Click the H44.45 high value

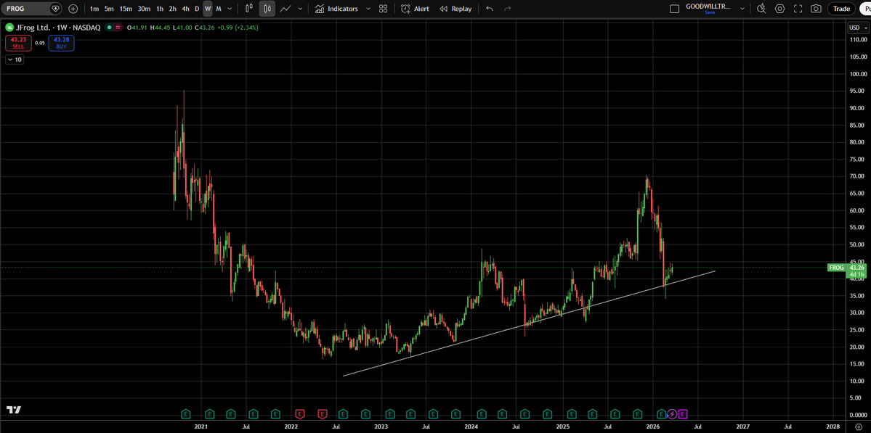[x=158, y=27]
